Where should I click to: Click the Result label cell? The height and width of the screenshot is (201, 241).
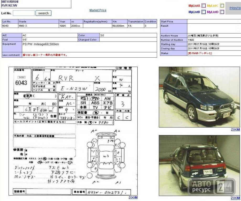coord(174,29)
